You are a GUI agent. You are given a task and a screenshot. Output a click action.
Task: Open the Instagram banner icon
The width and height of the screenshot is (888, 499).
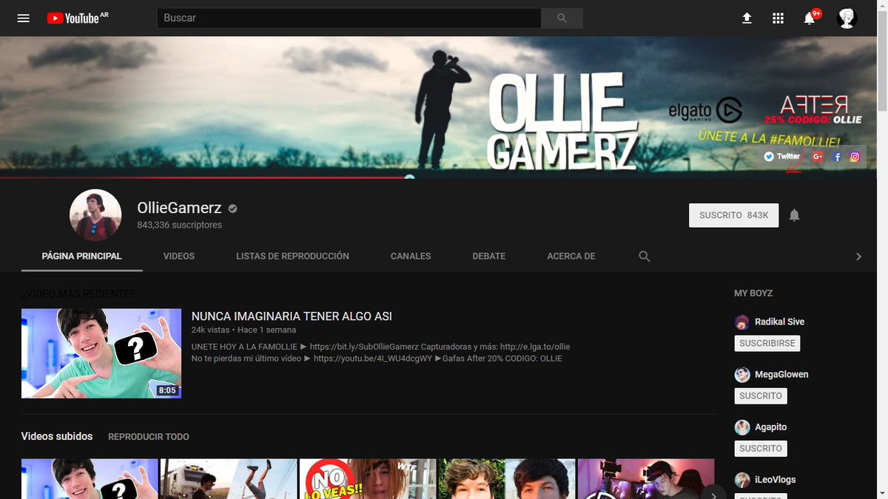[x=855, y=157]
